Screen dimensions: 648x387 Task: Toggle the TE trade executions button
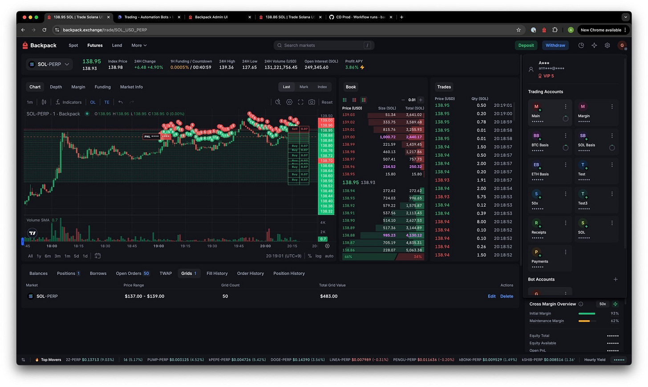pos(107,102)
